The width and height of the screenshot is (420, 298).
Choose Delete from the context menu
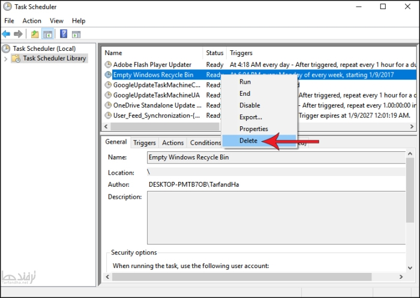point(259,141)
